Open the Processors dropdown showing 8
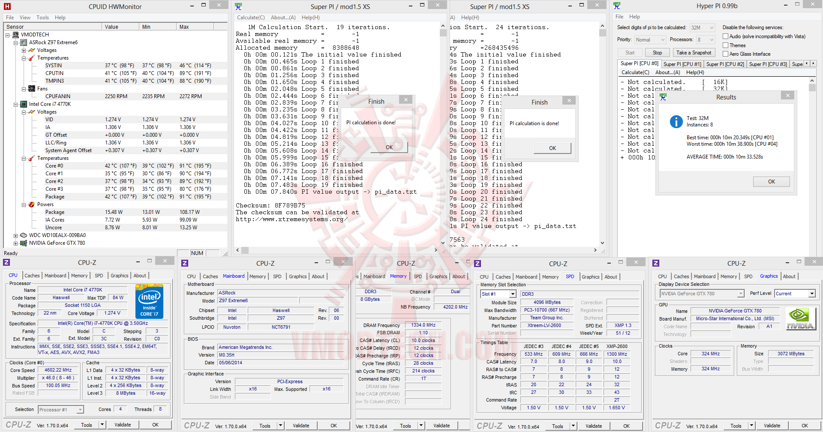This screenshot has width=823, height=432. tap(706, 40)
